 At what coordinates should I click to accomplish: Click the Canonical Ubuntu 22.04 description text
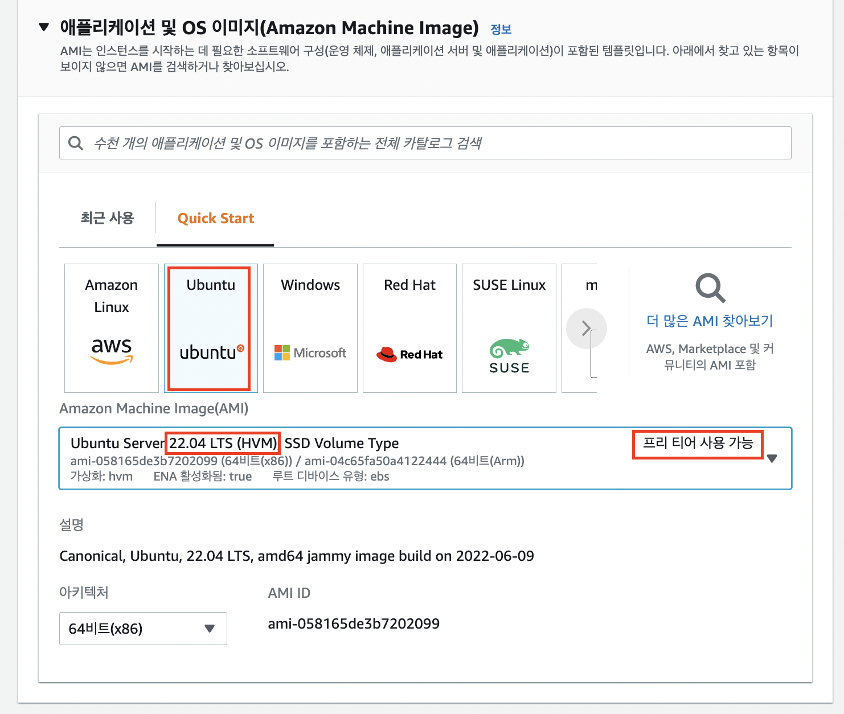[297, 556]
